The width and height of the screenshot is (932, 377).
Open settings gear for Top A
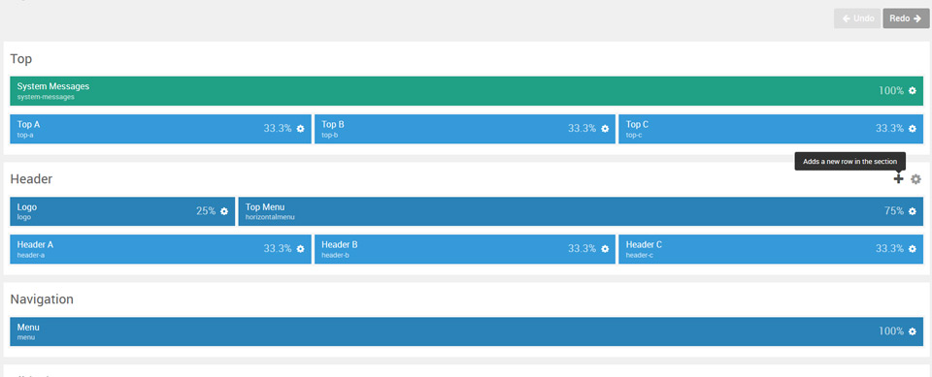point(300,129)
